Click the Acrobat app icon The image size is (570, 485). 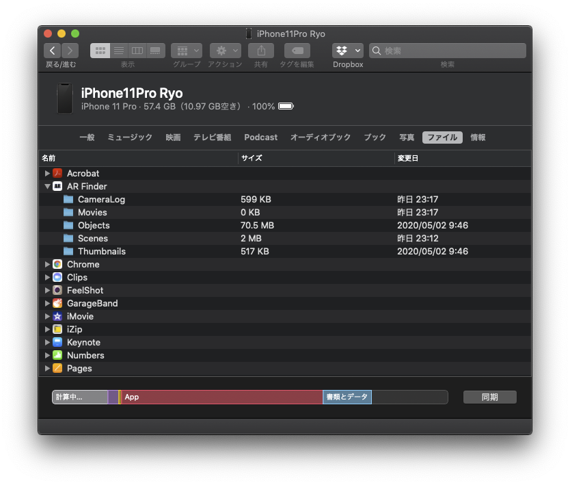[x=57, y=173]
